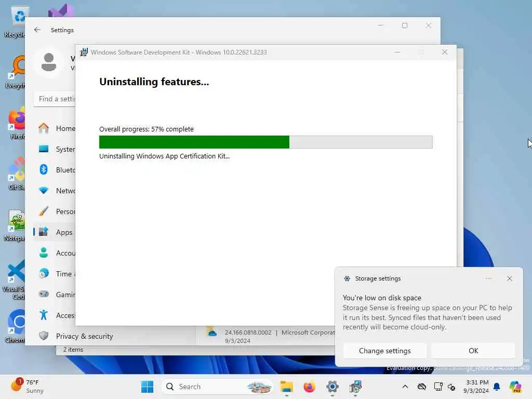
Task: Click the tray icon left of the clock
Action: 451,387
